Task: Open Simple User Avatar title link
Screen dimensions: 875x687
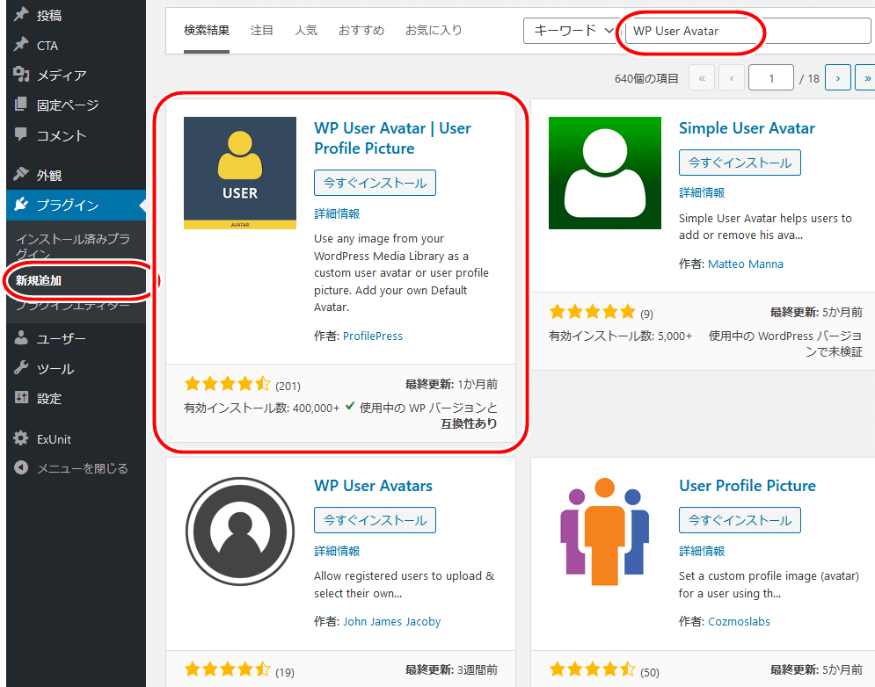Action: pos(747,128)
